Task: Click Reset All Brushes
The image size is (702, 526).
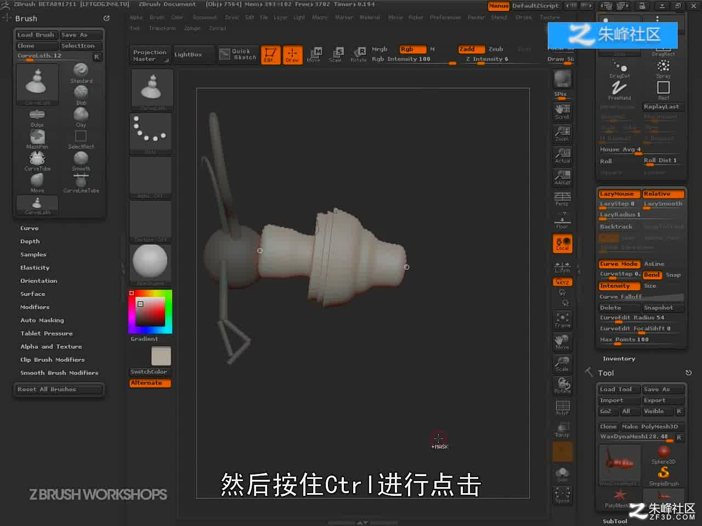Action: (59, 390)
